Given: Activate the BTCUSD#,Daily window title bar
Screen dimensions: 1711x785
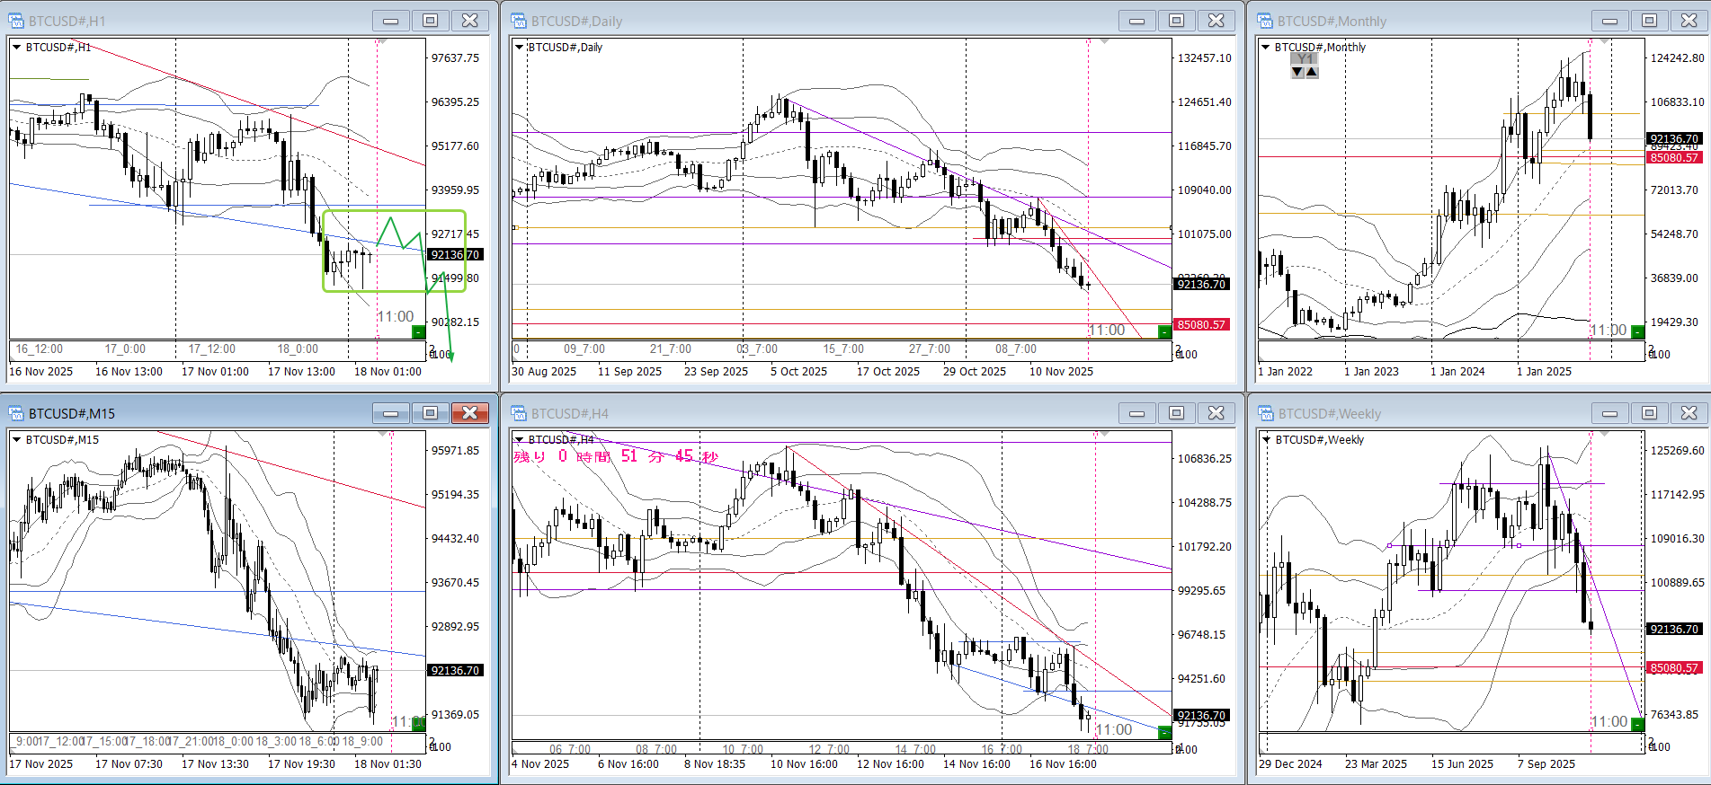Looking at the screenshot, I should [809, 21].
